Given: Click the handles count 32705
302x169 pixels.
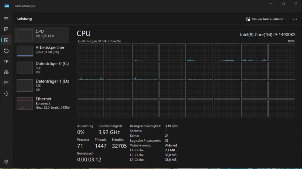Looking at the screenshot, I should (119, 146).
